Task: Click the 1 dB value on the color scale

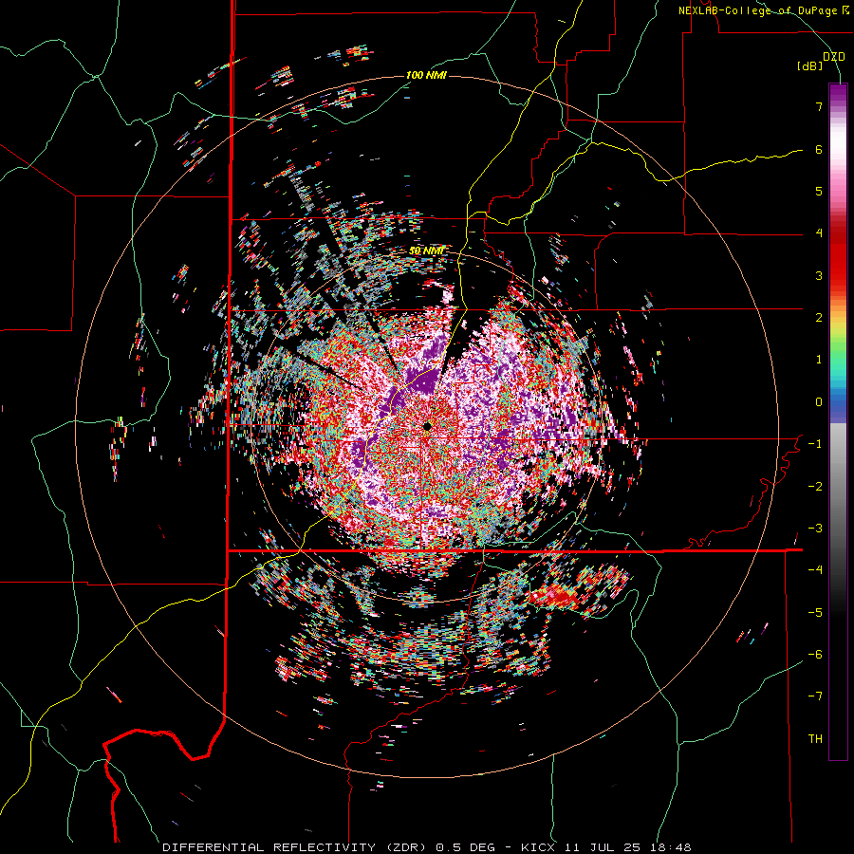Action: [x=819, y=360]
